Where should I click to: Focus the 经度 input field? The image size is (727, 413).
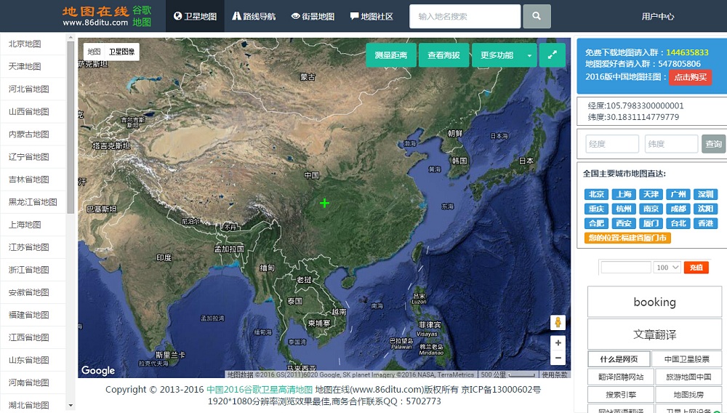coord(612,144)
